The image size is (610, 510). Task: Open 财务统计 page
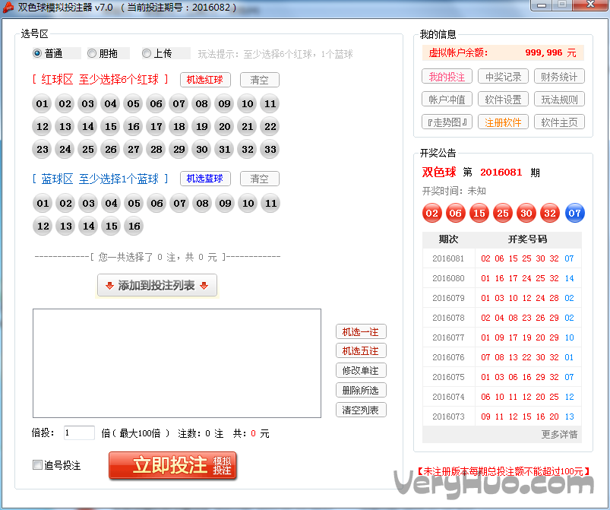point(559,77)
